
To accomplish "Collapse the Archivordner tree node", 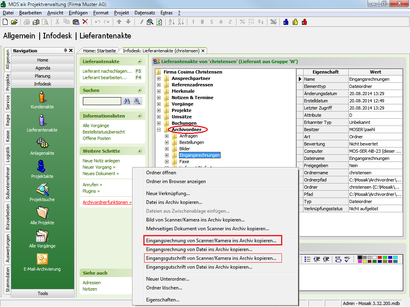I will pos(159,130).
